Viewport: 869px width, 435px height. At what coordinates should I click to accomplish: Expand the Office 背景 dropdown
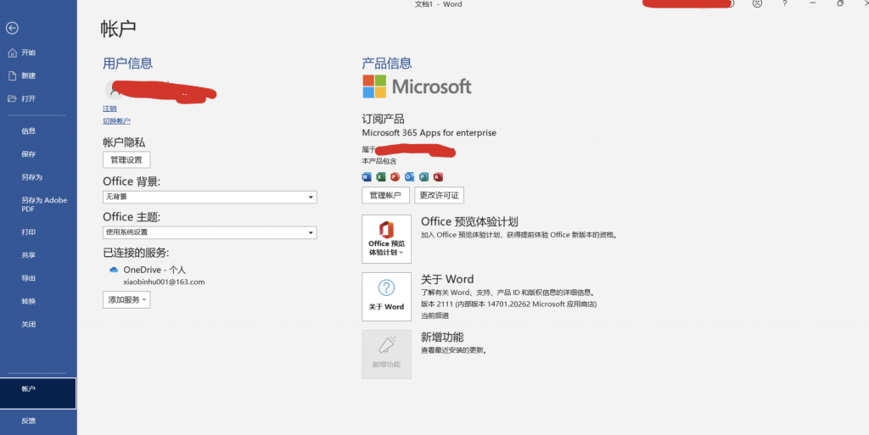(x=210, y=197)
